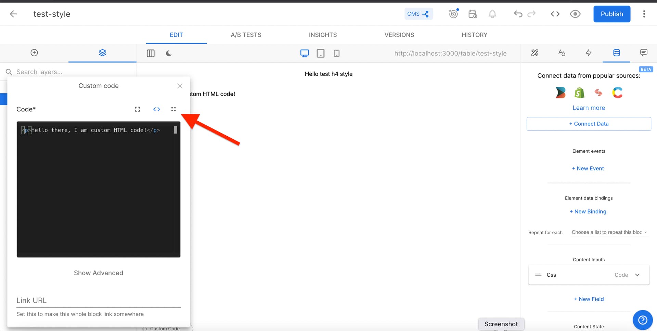Image resolution: width=657 pixels, height=331 pixels.
Task: Click the preview URL field
Action: (450, 53)
